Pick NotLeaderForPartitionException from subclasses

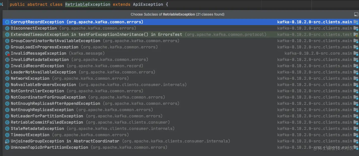(47, 116)
